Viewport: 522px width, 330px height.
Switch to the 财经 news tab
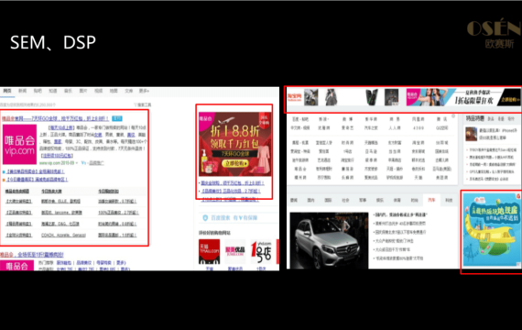click(415, 200)
